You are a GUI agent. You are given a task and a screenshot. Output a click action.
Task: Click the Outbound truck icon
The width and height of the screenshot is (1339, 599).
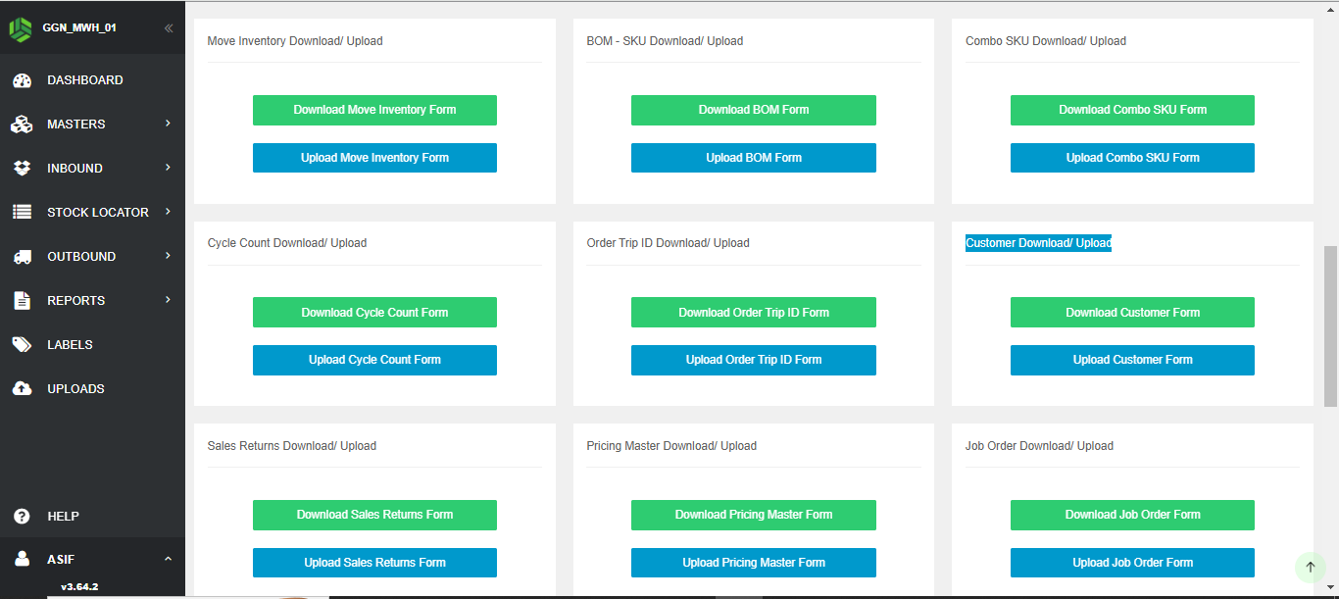tap(22, 257)
